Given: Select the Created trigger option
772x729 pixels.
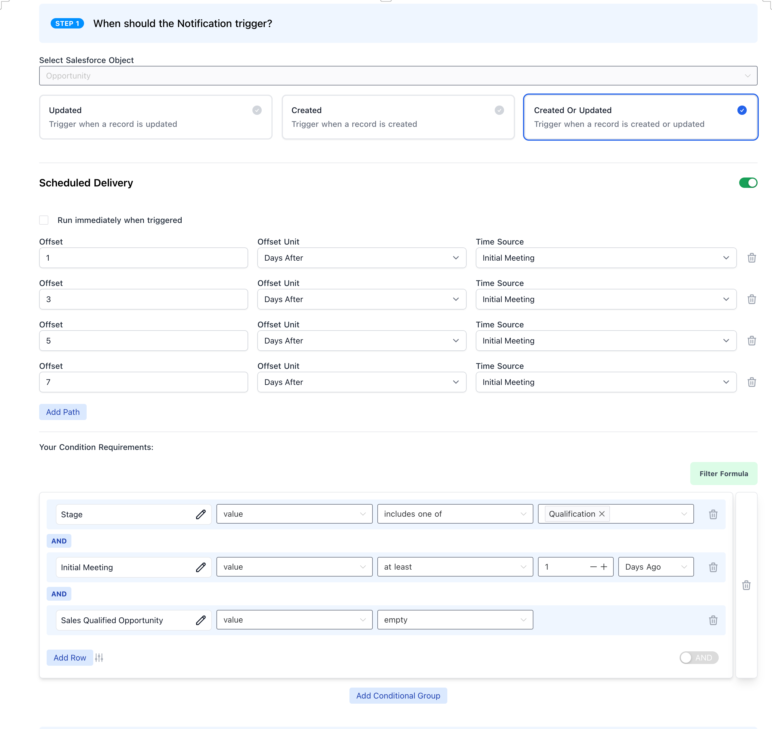Looking at the screenshot, I should (x=398, y=117).
